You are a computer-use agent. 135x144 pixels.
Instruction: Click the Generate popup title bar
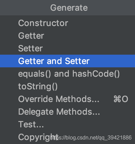point(67,8)
